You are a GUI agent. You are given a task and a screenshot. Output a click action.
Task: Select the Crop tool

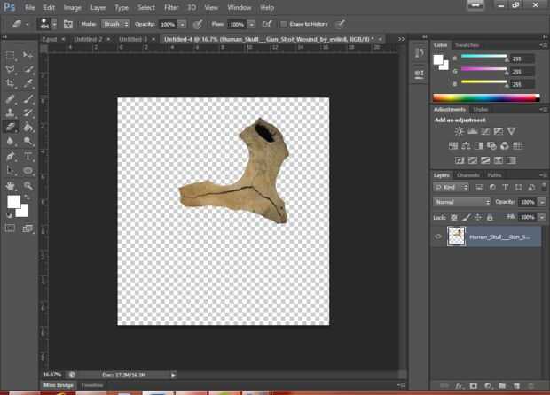pyautogui.click(x=10, y=83)
